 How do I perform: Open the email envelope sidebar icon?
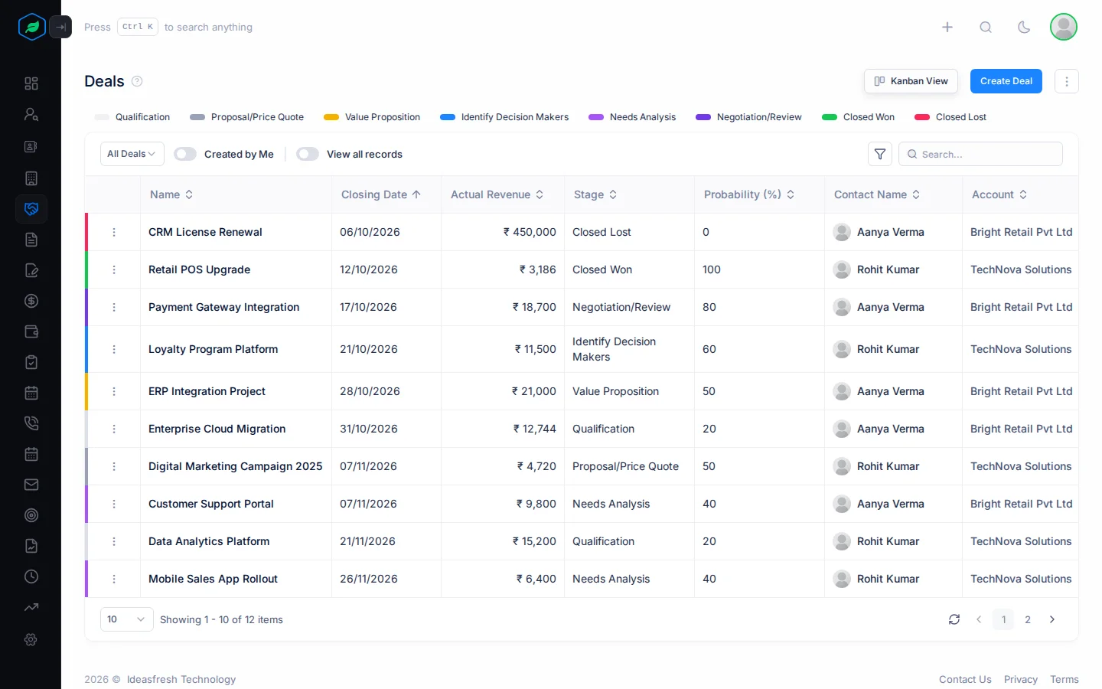[31, 485]
